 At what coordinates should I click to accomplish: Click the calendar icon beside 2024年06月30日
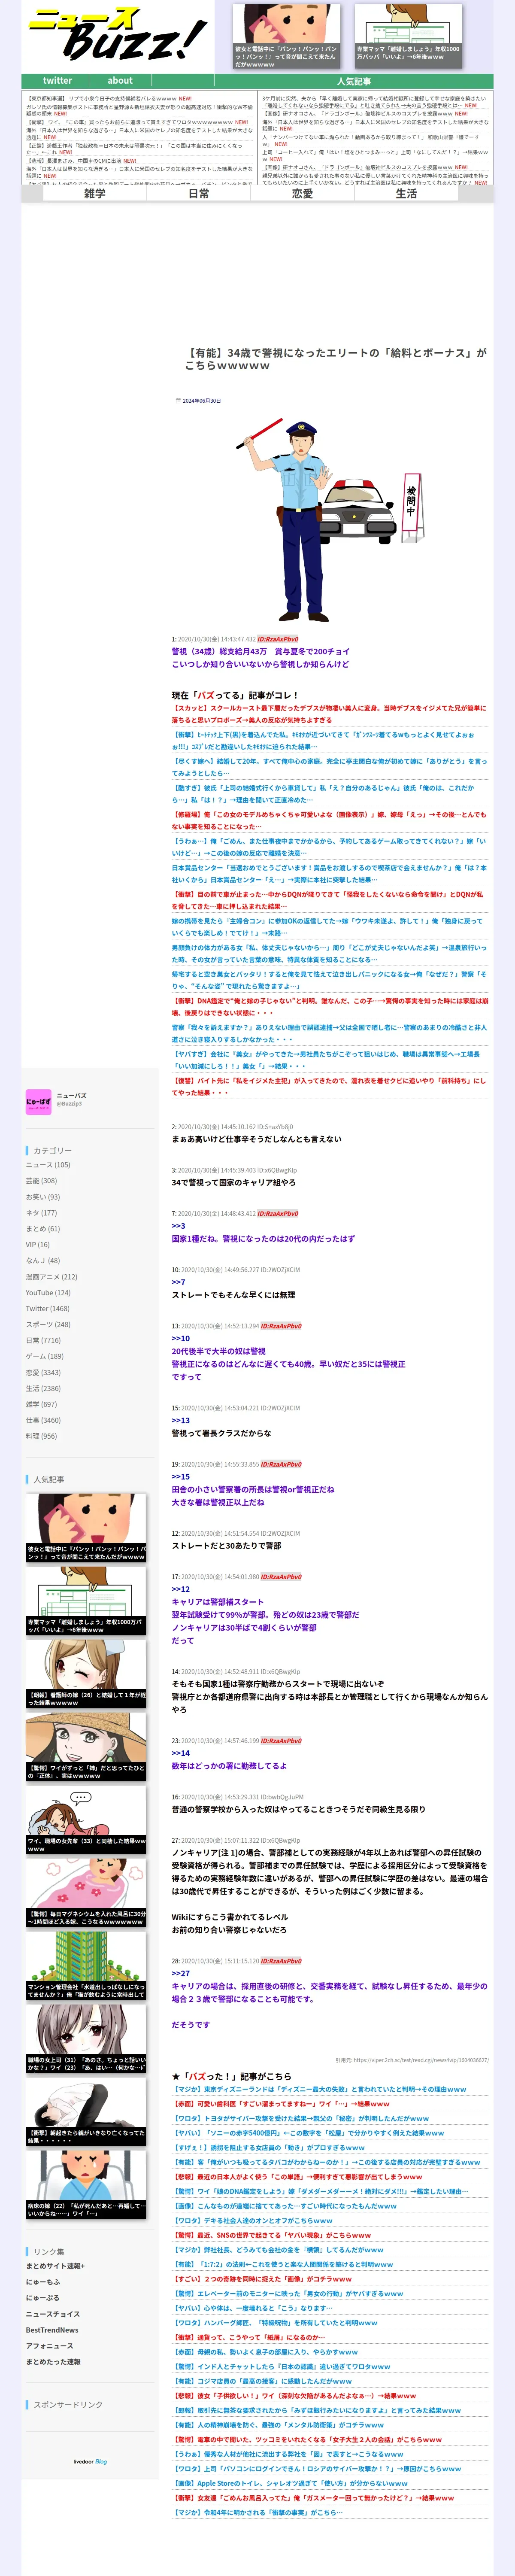178,400
